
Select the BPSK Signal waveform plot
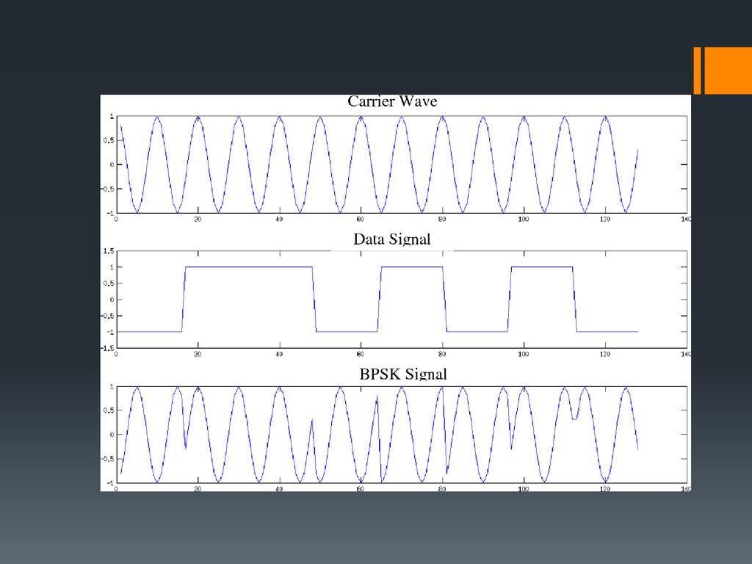[402, 435]
